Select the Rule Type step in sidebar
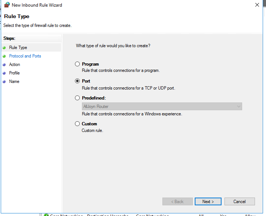Viewport: 266px width, 216px height. coord(18,48)
